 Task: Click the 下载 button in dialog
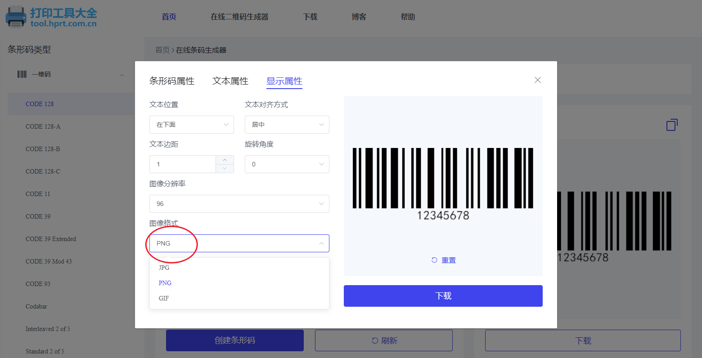(443, 296)
